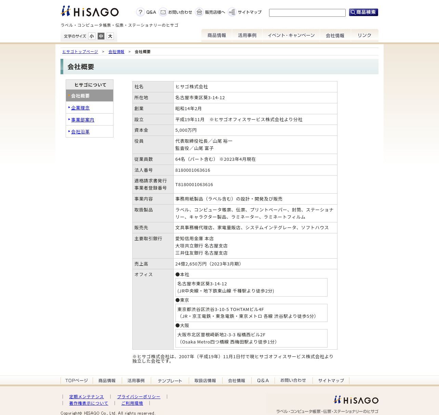Set text size to 小
This screenshot has width=439, height=415.
click(92, 36)
